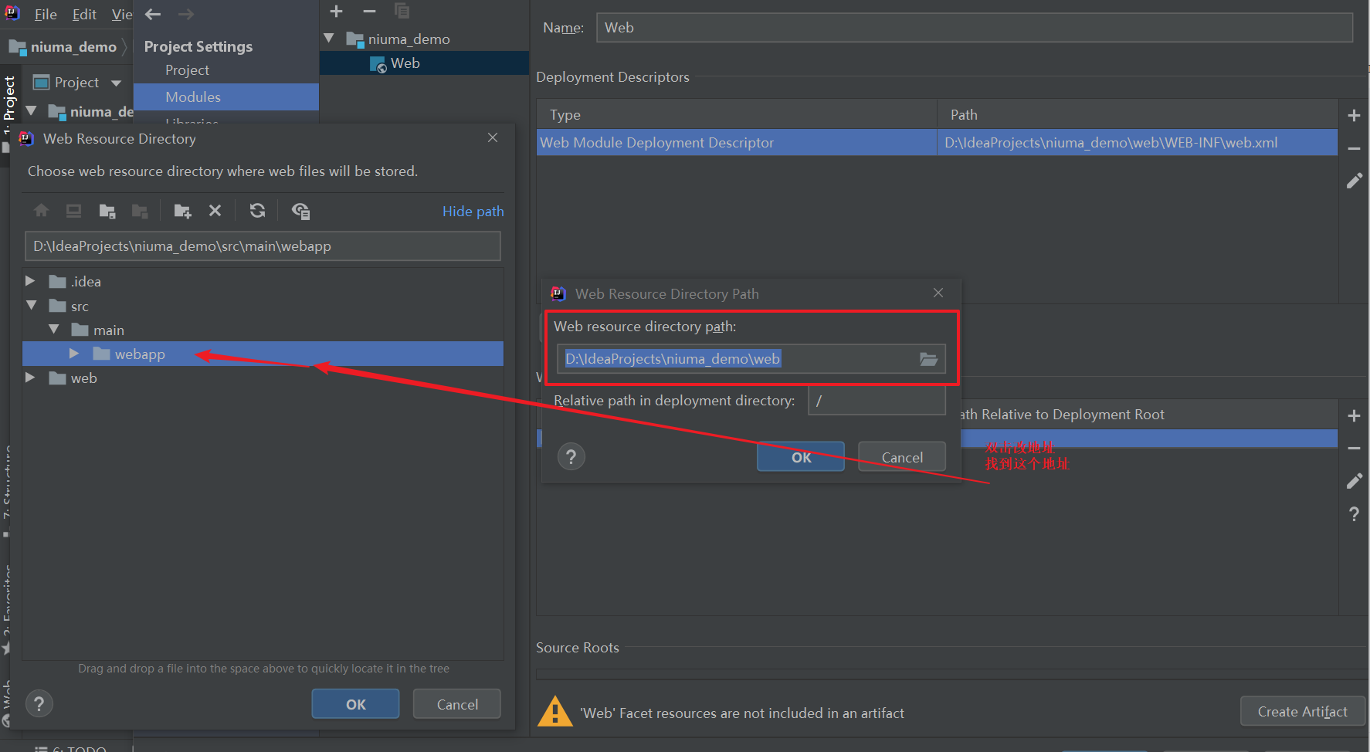
Task: Click edit pencil icon for Web Resource Directories
Action: point(1354,481)
